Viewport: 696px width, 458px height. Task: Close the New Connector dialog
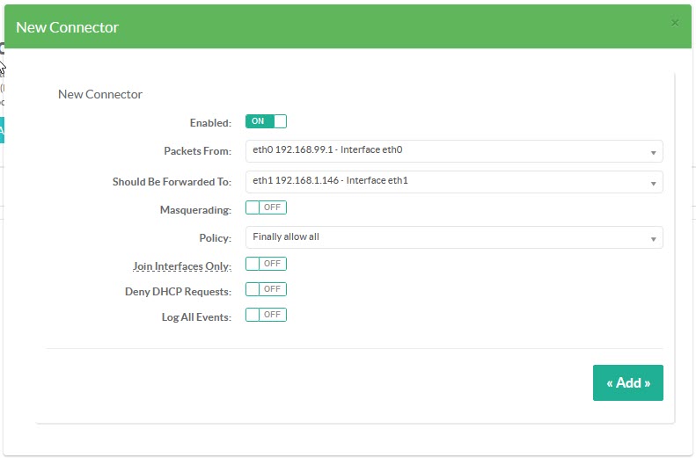675,23
